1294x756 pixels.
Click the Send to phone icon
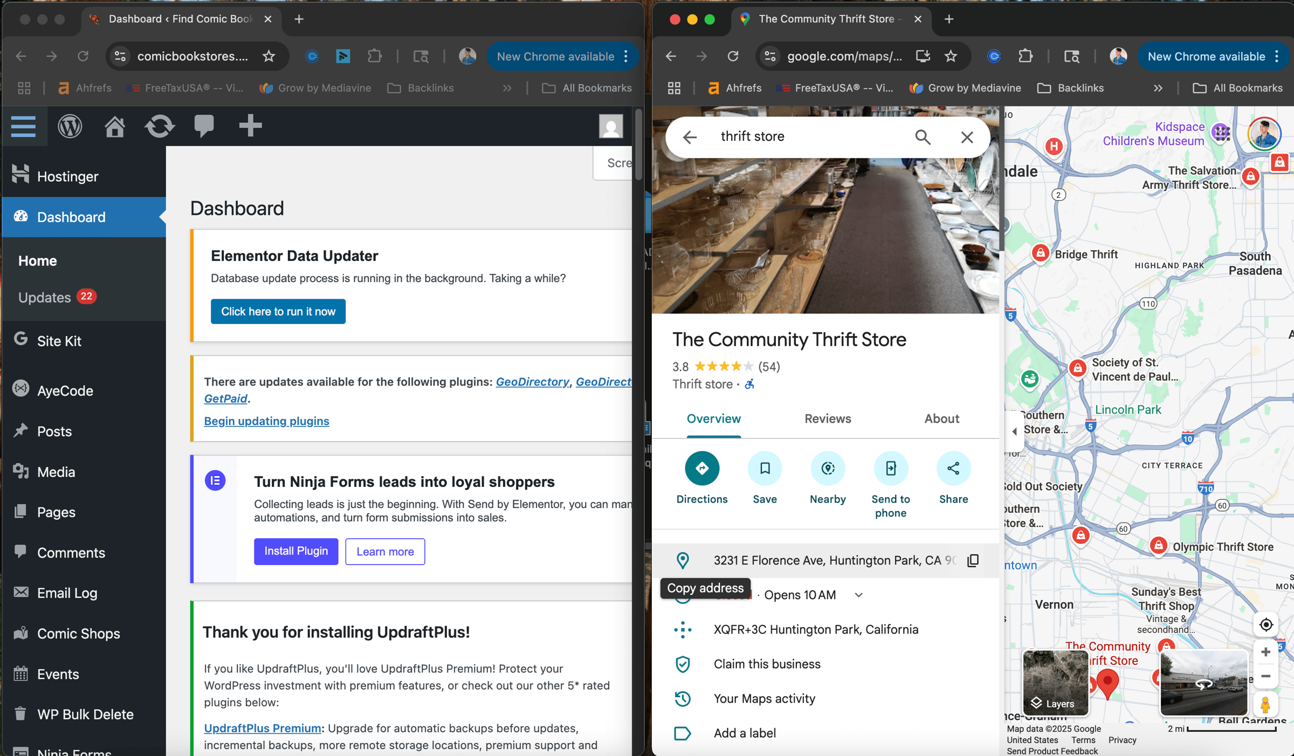pyautogui.click(x=890, y=468)
